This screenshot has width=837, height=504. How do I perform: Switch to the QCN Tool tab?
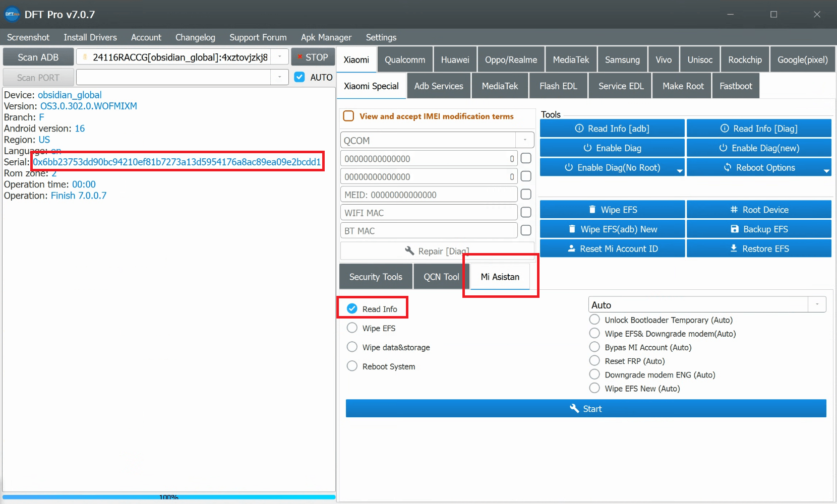pyautogui.click(x=441, y=277)
